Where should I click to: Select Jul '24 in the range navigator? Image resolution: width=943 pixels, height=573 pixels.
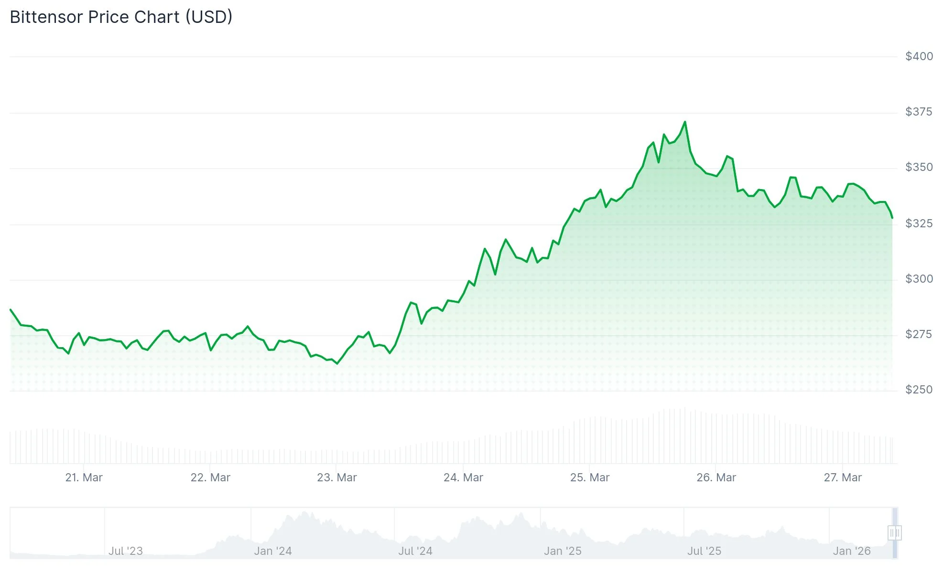point(415,551)
